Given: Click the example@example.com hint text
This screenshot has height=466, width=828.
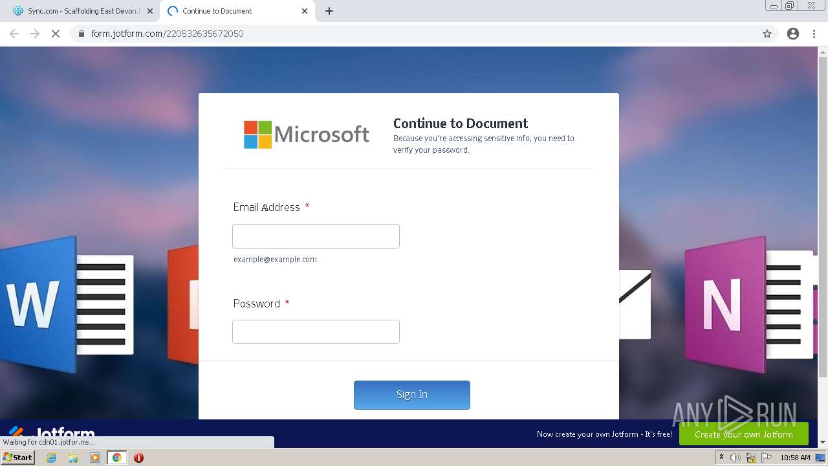Looking at the screenshot, I should (x=276, y=260).
